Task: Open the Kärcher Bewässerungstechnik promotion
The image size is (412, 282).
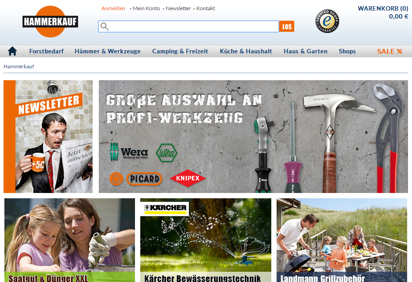Action: coord(206,240)
